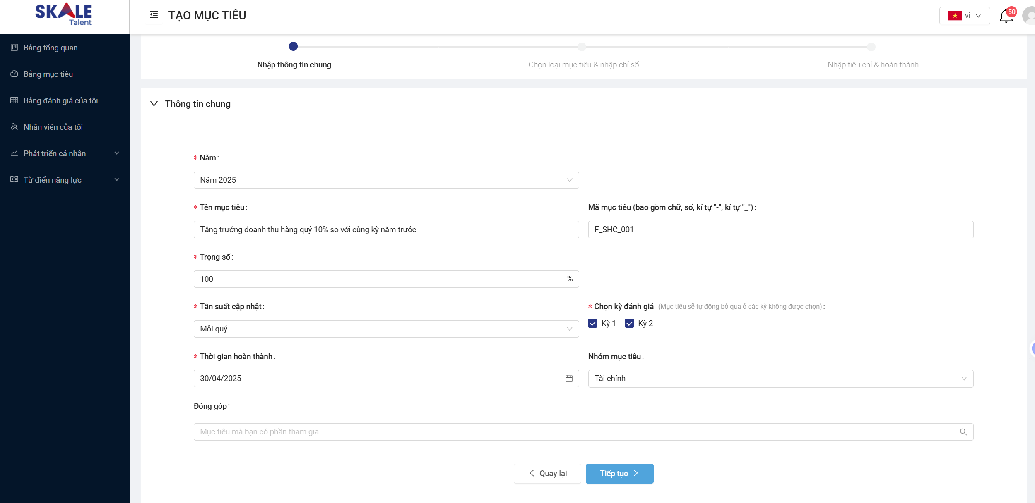Click the calendar icon in completion date
This screenshot has width=1035, height=503.
point(569,379)
